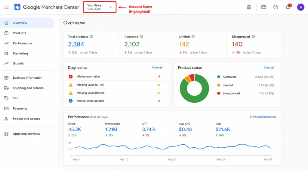Expand the Your Store account dropdown
The width and height of the screenshot is (308, 169).
point(100,7)
